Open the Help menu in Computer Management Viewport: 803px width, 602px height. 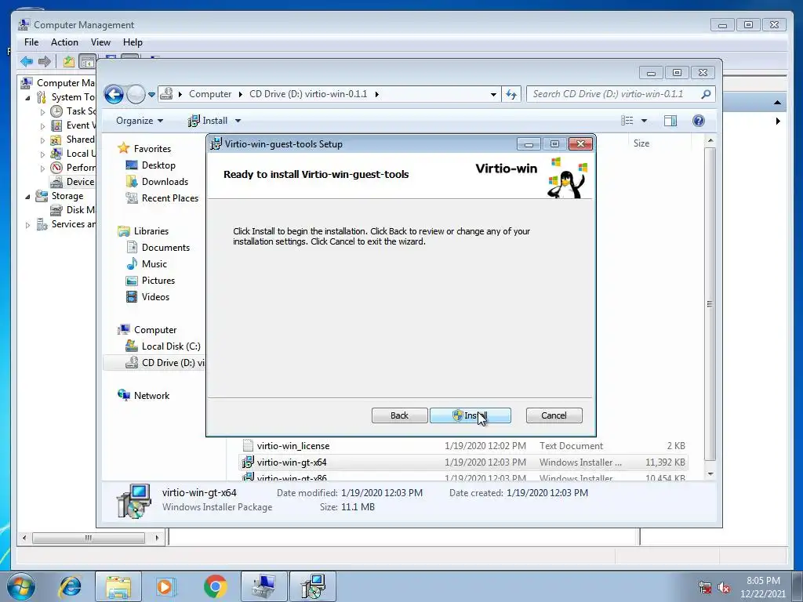(x=133, y=42)
